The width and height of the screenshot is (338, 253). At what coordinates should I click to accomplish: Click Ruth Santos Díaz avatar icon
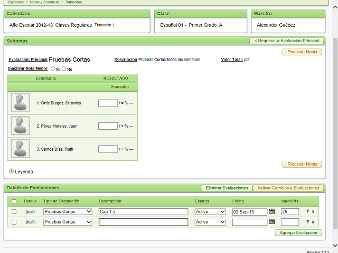21,149
